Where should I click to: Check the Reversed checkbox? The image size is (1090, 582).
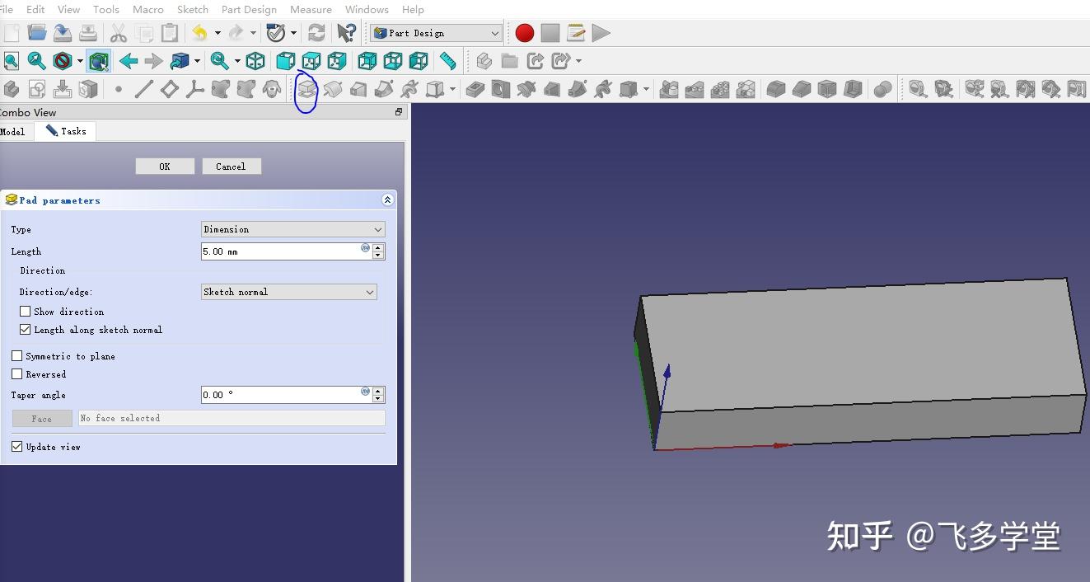pyautogui.click(x=17, y=374)
